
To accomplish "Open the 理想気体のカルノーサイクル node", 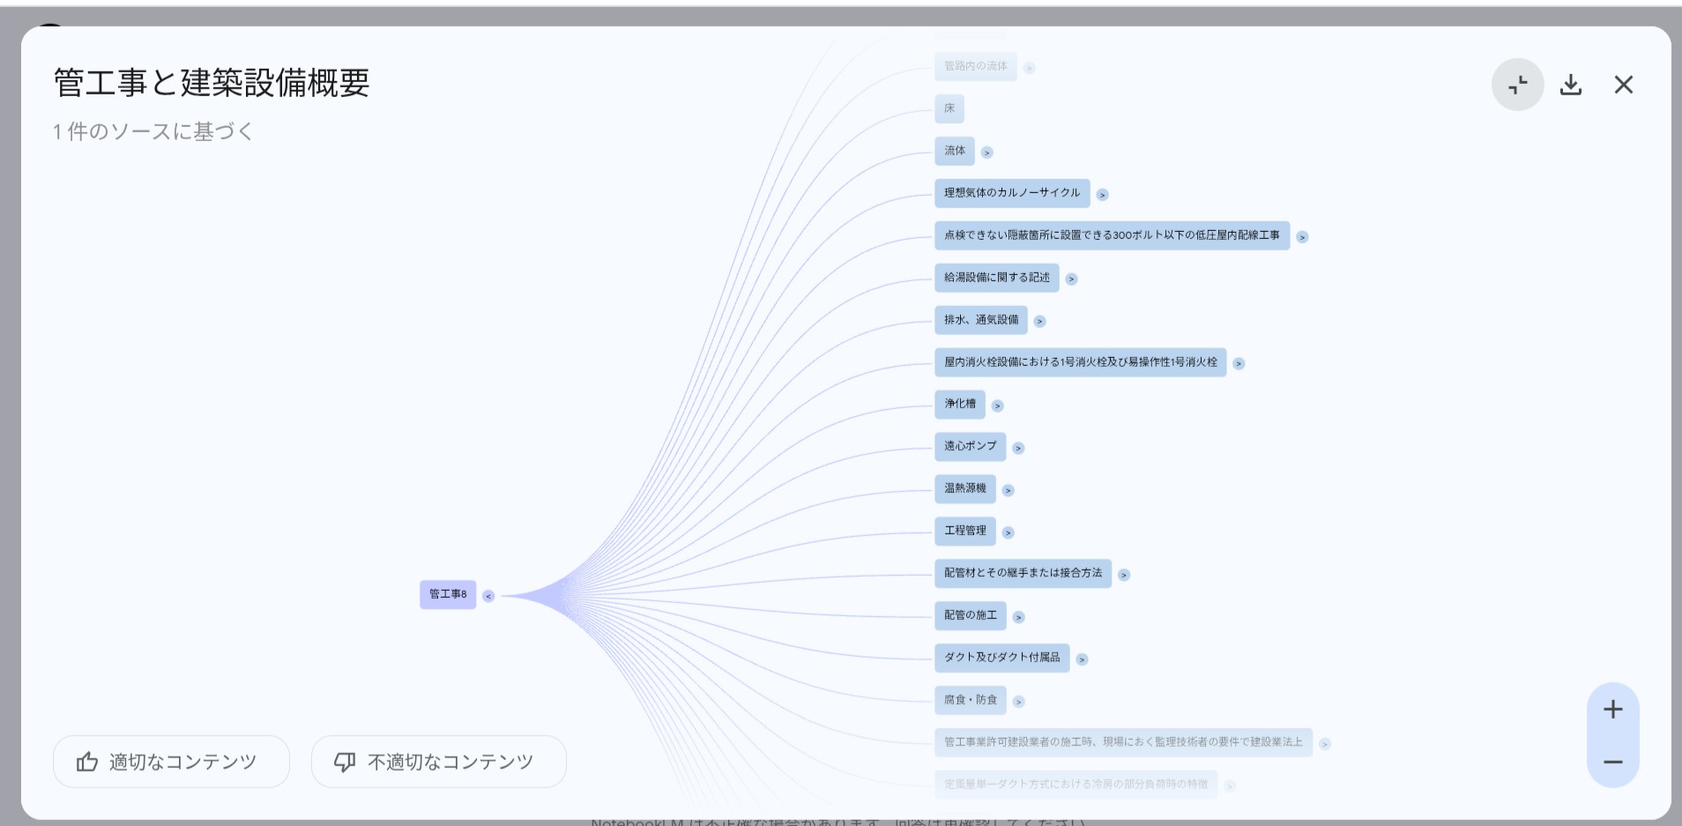I will point(1012,193).
